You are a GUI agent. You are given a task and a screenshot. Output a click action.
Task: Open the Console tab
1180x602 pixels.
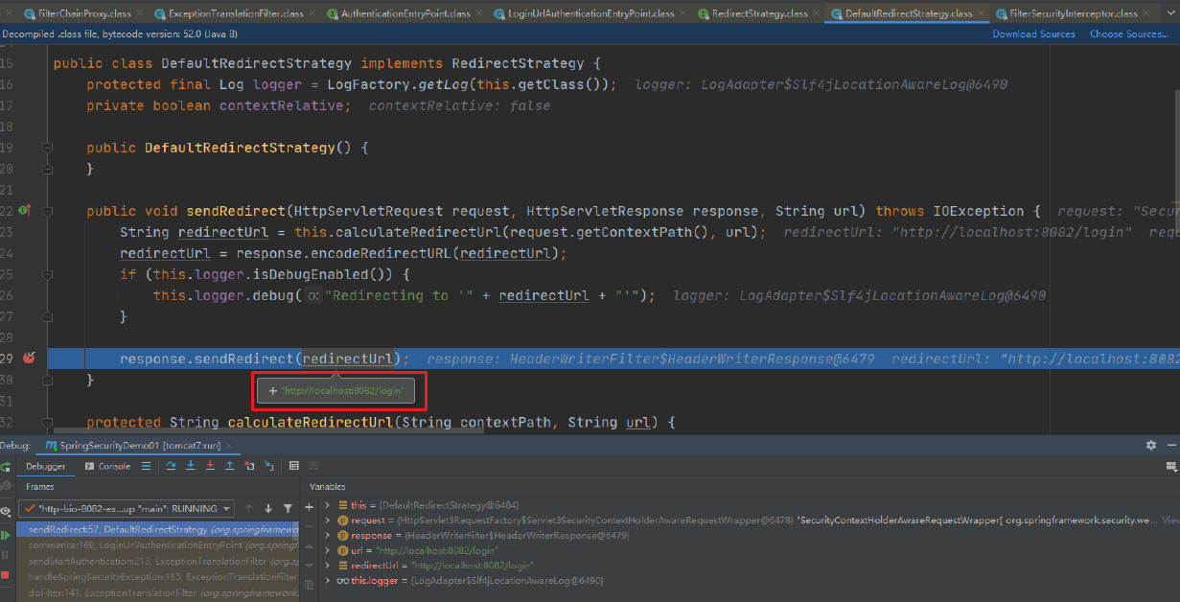coord(107,466)
